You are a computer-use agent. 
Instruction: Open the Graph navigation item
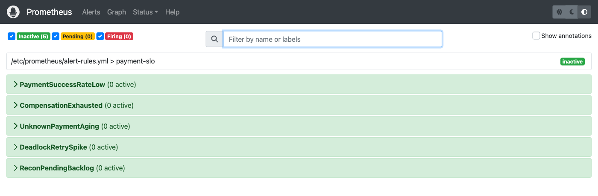pyautogui.click(x=117, y=12)
